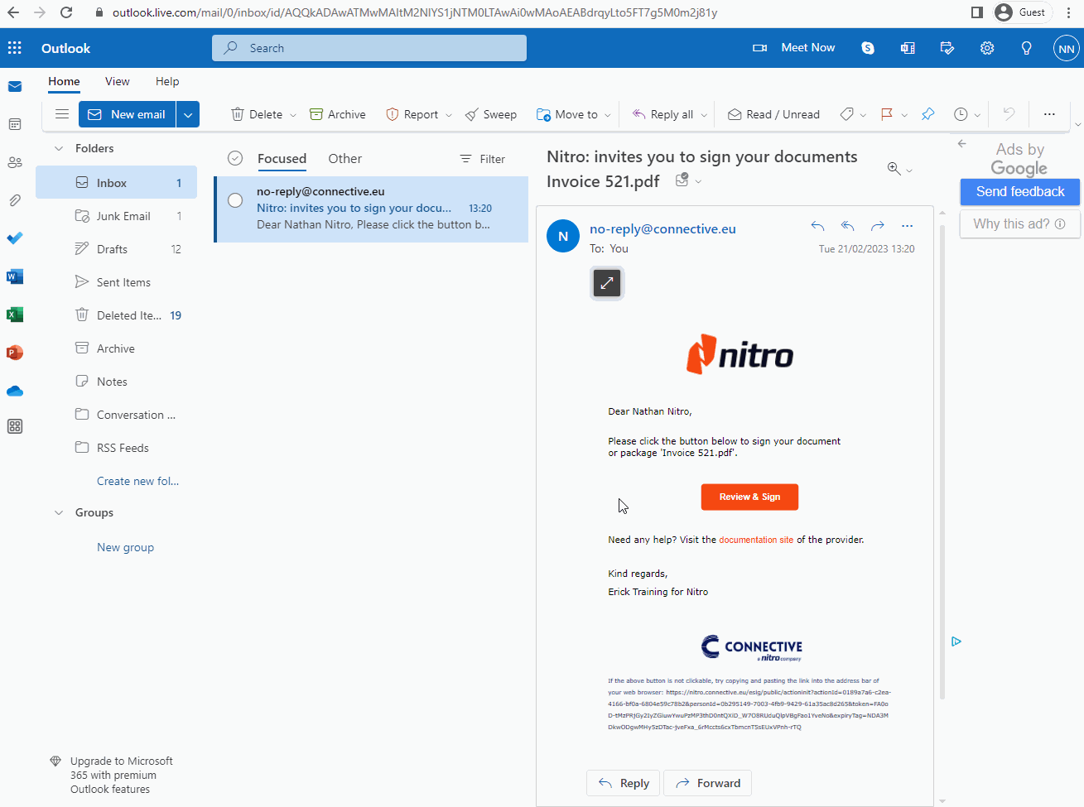
Task: Switch to the Other inbox tab
Action: pos(344,159)
